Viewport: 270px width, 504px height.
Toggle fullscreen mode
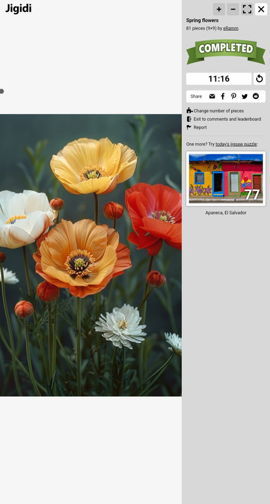[x=247, y=9]
